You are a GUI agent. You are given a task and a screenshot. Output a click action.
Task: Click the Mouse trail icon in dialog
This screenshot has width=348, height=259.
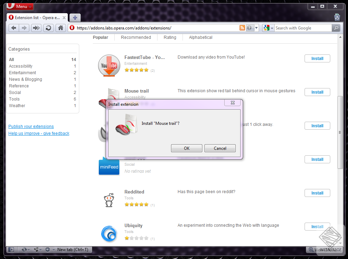point(127,124)
